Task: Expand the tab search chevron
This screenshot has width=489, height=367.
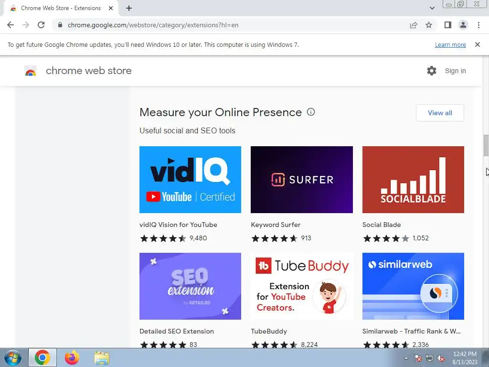Action: point(432,9)
